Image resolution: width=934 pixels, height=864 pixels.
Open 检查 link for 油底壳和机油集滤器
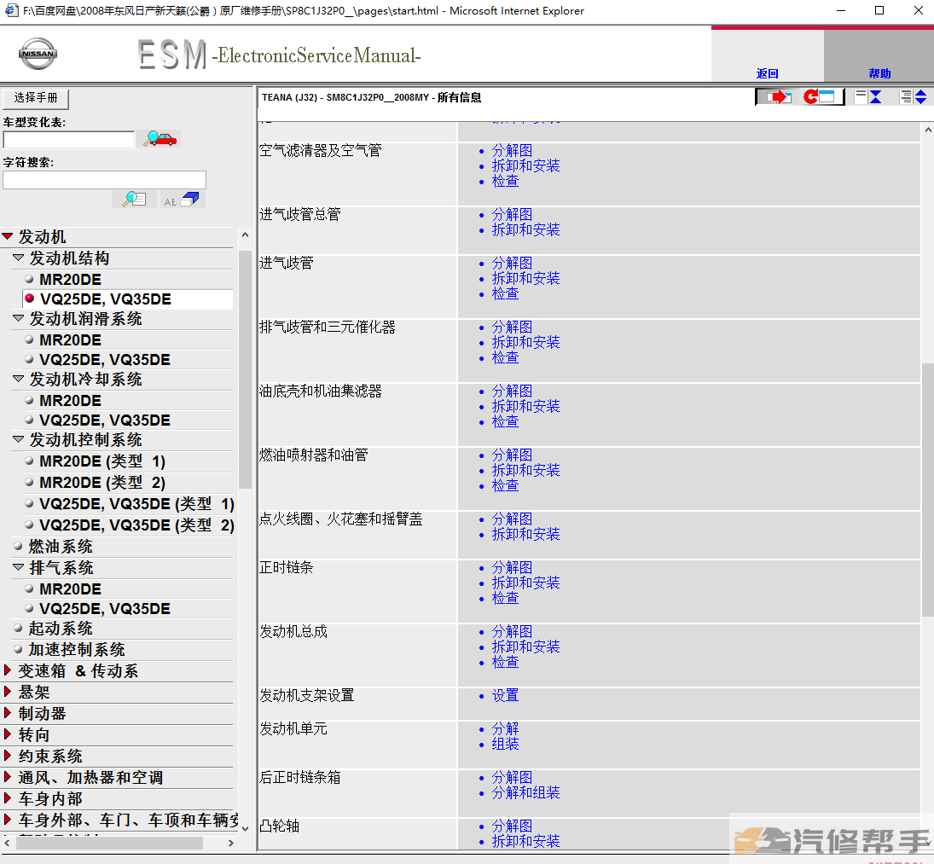(x=505, y=421)
